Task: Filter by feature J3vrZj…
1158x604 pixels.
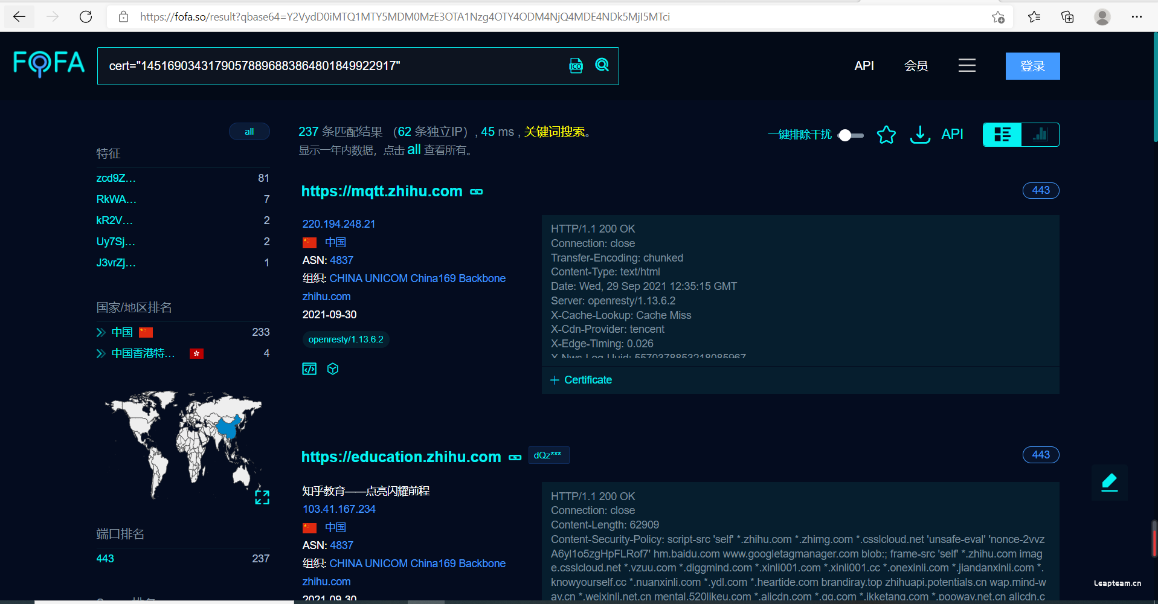Action: (116, 263)
